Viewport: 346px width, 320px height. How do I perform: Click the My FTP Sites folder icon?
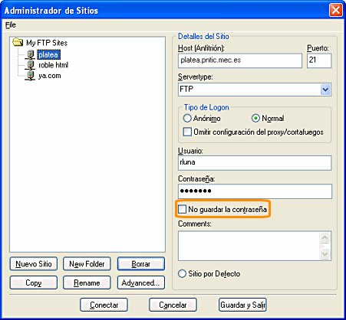[x=18, y=42]
